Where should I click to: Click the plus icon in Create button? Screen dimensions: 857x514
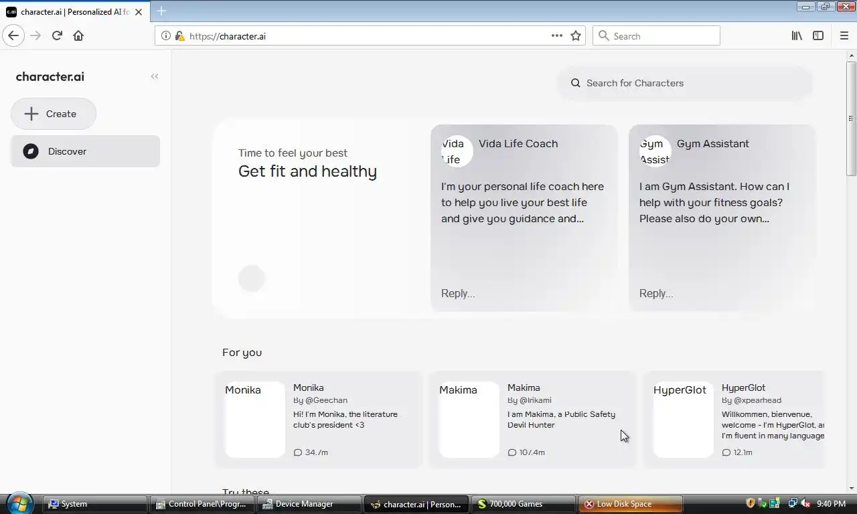(x=31, y=114)
